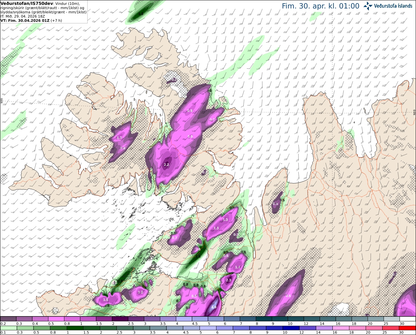The image size is (416, 335).
Task: Click the N99 marker on right edge
Action: click(x=414, y=112)
